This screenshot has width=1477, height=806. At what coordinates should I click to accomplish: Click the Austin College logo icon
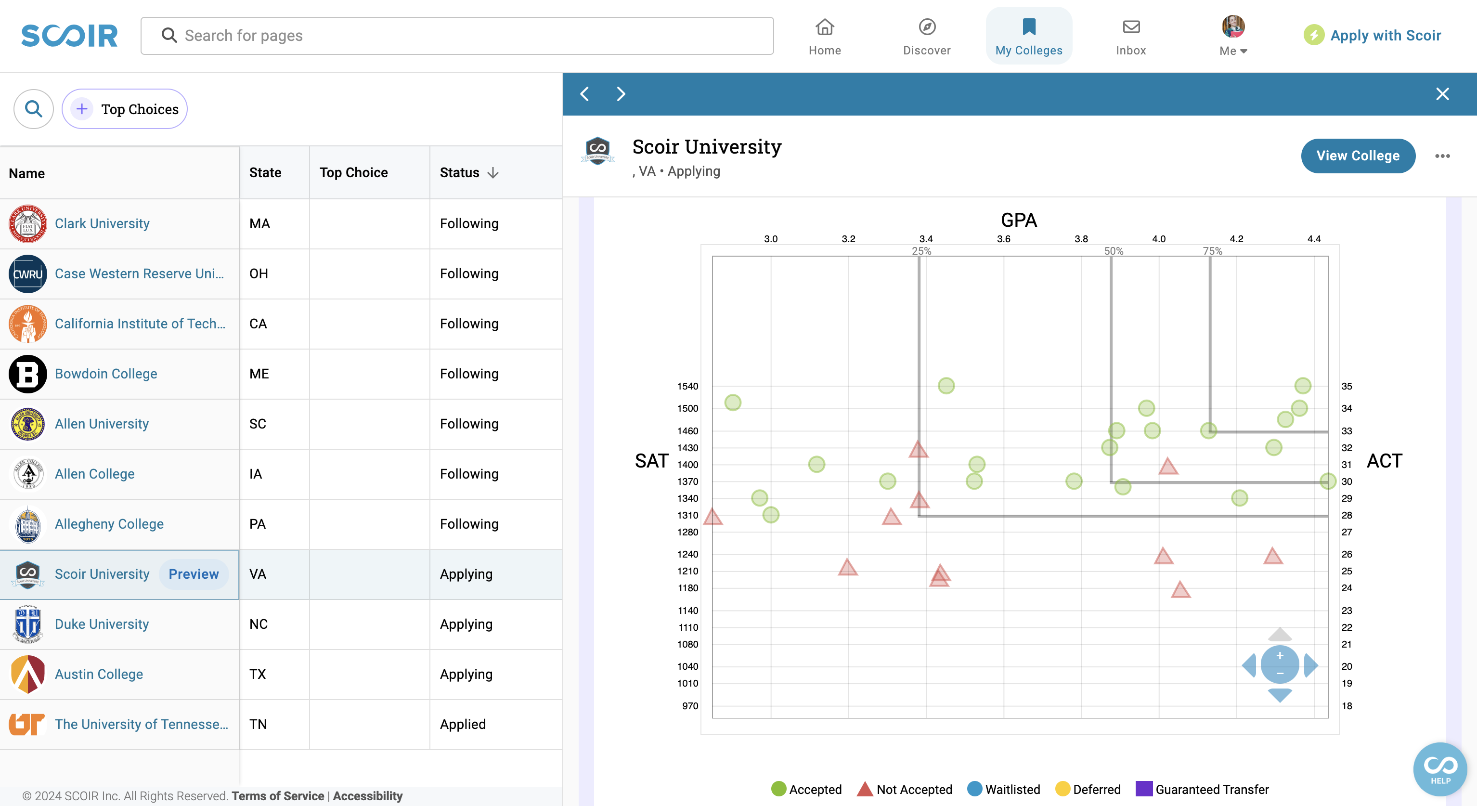(x=27, y=674)
